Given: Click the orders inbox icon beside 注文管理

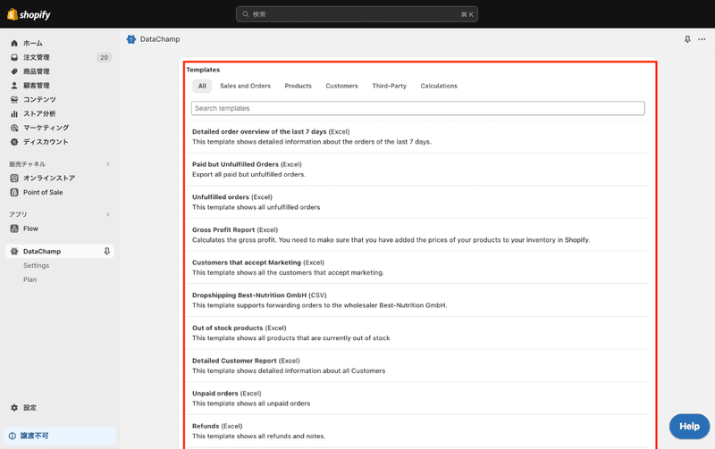Looking at the screenshot, I should pos(14,57).
